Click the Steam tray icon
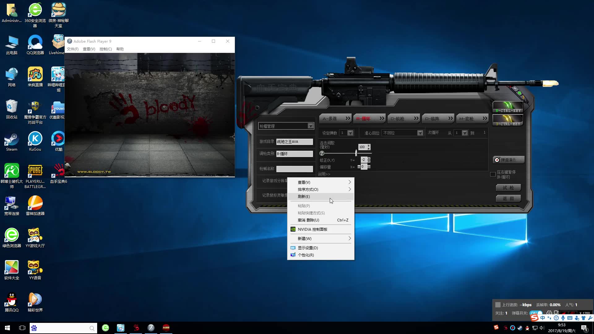Image resolution: width=594 pixels, height=334 pixels. pyautogui.click(x=520, y=328)
